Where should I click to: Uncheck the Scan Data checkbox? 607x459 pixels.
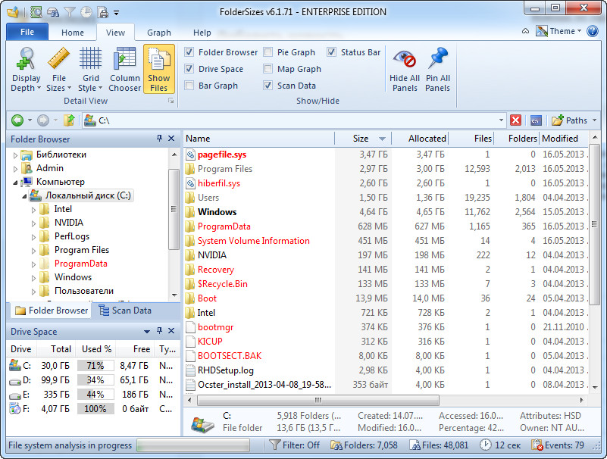click(268, 86)
